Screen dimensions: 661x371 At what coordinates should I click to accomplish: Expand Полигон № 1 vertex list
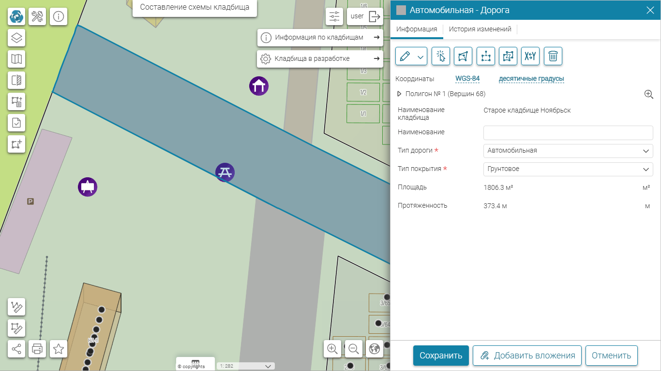[400, 94]
